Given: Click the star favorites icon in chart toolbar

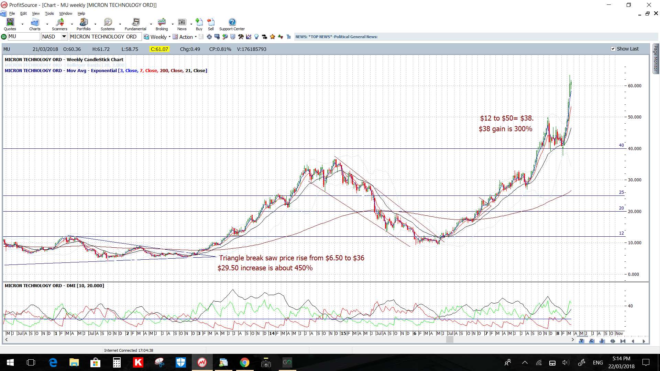Looking at the screenshot, I should point(273,37).
